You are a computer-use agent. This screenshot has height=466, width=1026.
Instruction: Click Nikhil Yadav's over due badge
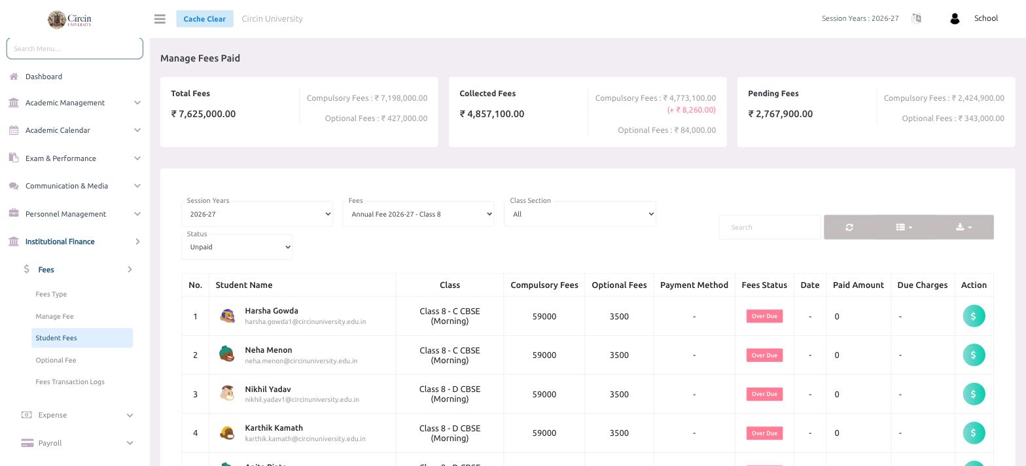click(764, 394)
